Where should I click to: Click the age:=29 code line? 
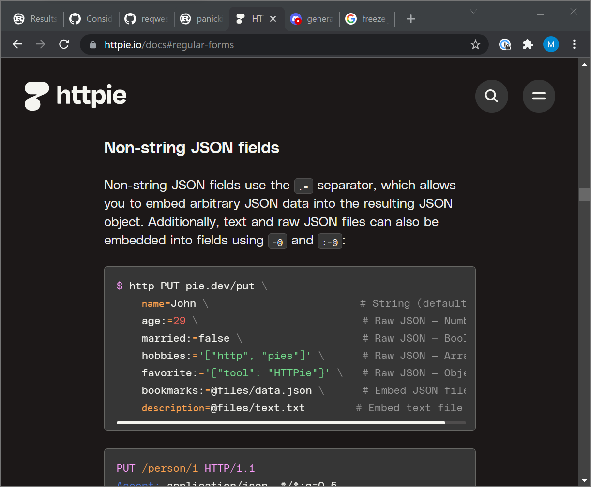(x=170, y=321)
